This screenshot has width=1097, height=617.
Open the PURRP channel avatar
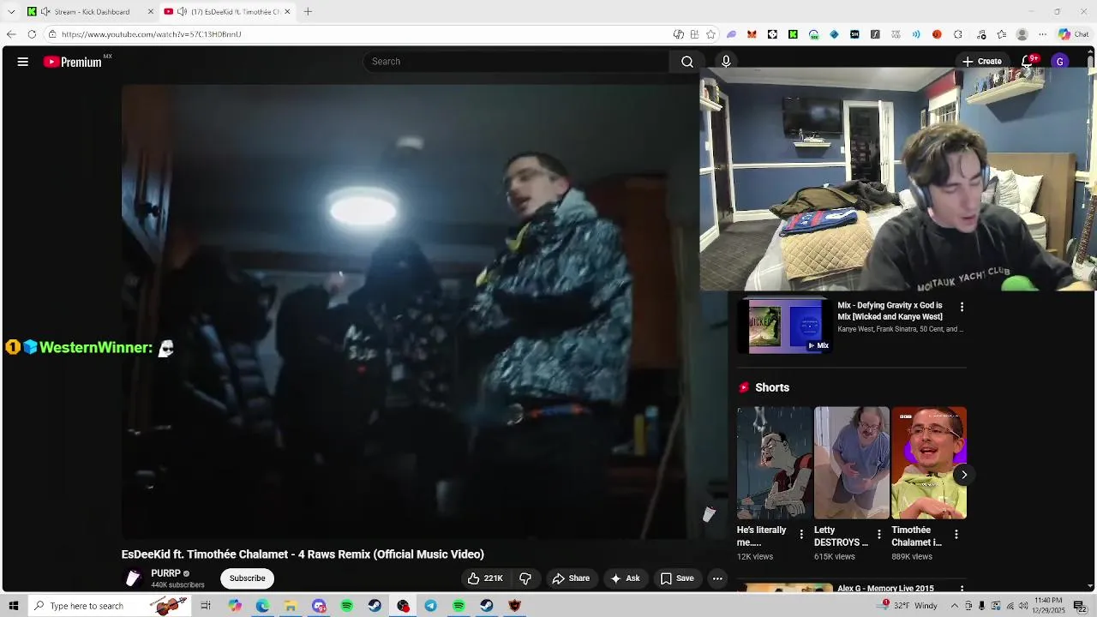click(x=133, y=578)
